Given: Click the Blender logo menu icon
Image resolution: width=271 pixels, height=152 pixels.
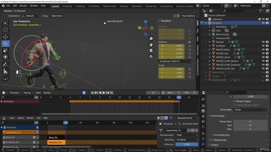Looking at the screenshot, I should point(3,6).
